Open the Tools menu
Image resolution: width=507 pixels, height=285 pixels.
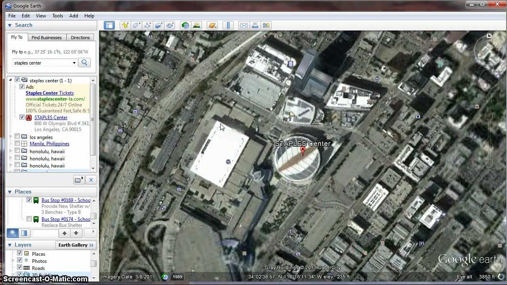pyautogui.click(x=57, y=16)
